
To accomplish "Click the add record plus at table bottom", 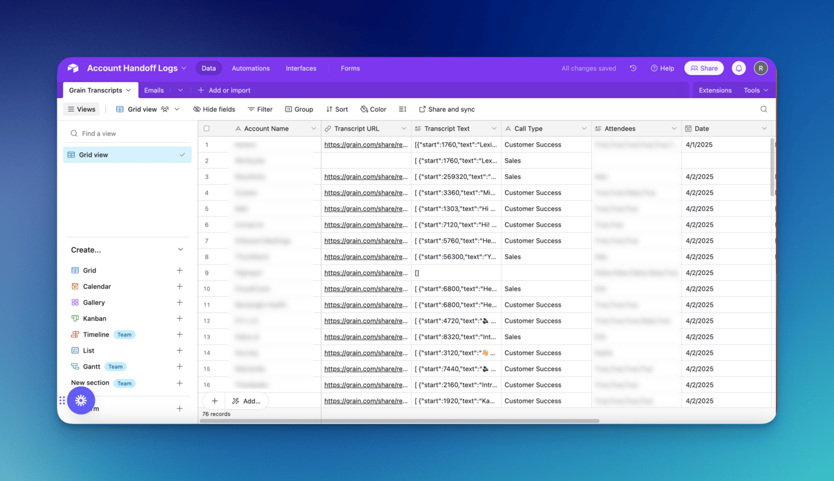I will pyautogui.click(x=214, y=401).
